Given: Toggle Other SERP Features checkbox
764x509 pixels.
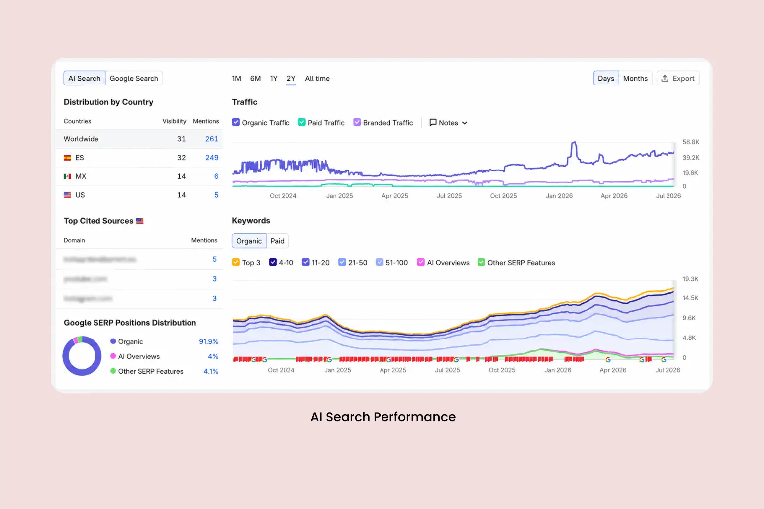Looking at the screenshot, I should tap(481, 262).
